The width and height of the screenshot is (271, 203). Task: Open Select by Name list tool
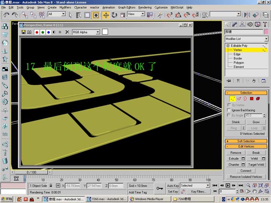point(79,15)
